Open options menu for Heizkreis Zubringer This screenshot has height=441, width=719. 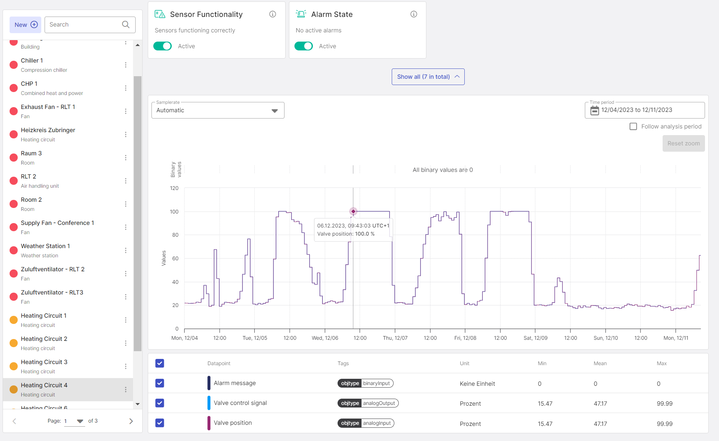[x=126, y=134]
